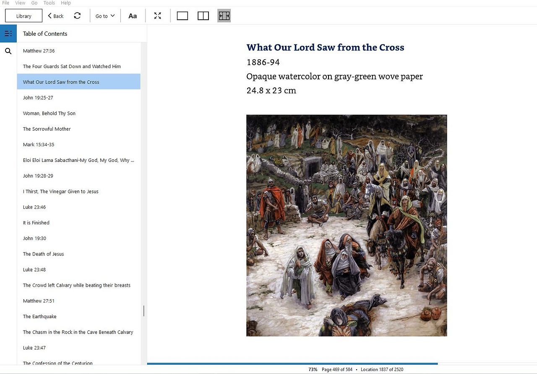This screenshot has height=374, width=537.
Task: Click the Table of Contents scrollbar thumb
Action: [144, 311]
